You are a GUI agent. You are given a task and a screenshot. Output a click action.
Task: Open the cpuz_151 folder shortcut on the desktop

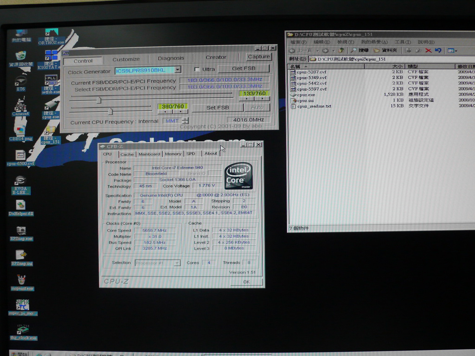[x=50, y=135]
